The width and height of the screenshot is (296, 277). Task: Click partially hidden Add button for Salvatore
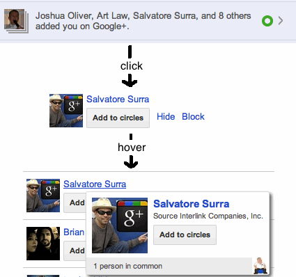tap(75, 203)
